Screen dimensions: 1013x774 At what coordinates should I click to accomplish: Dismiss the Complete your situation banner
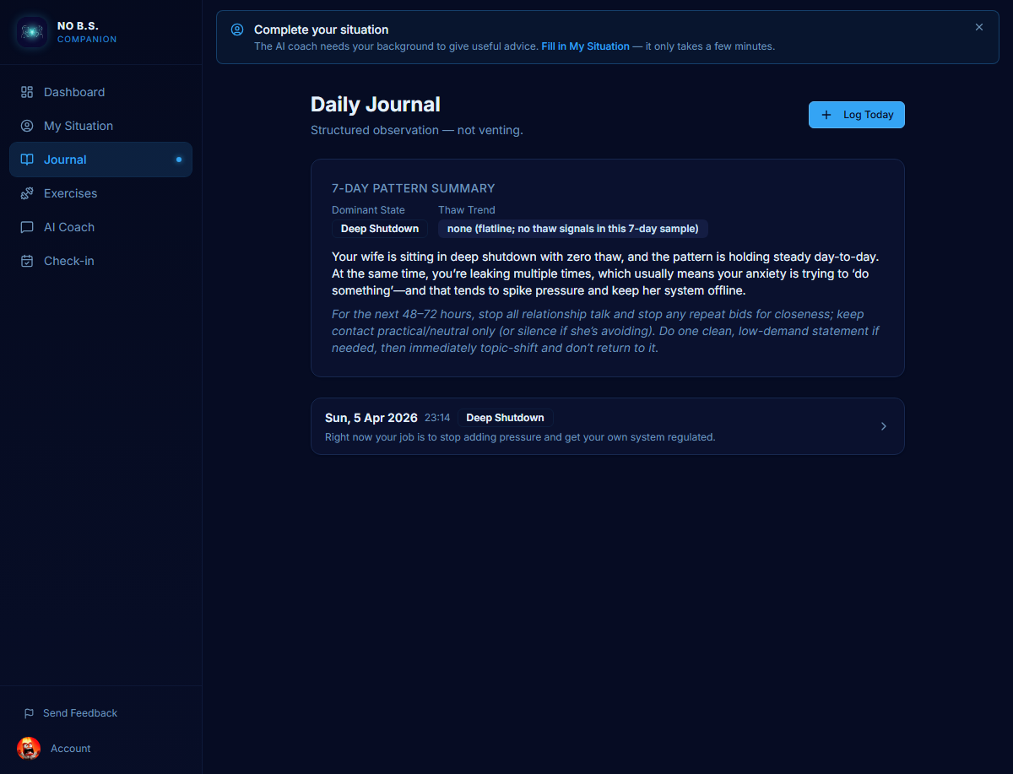click(x=978, y=27)
